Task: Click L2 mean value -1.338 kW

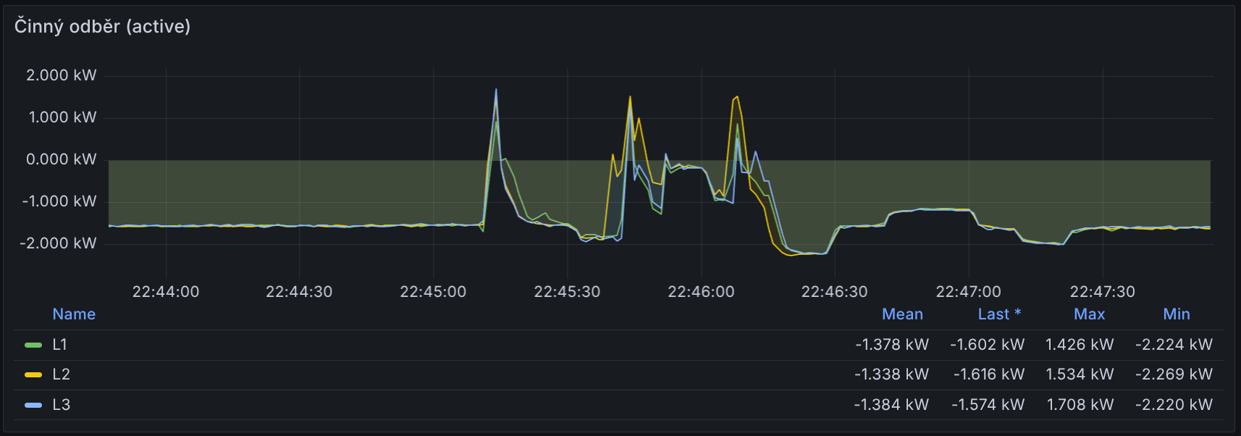Action: [x=891, y=374]
